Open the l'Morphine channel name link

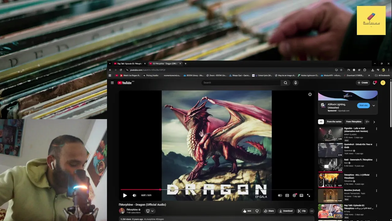[x=132, y=210]
